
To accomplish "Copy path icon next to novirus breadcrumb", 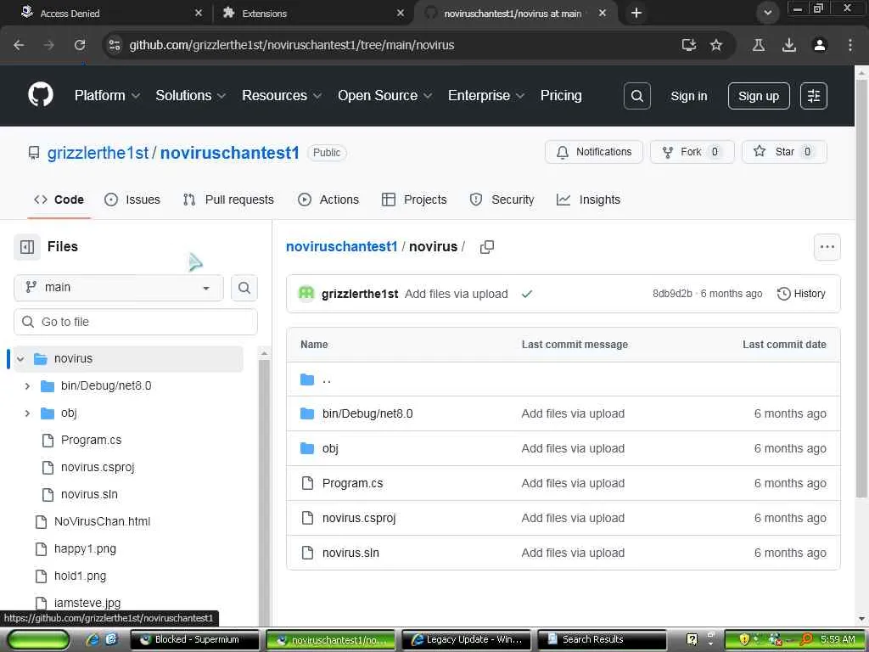I will (x=486, y=247).
